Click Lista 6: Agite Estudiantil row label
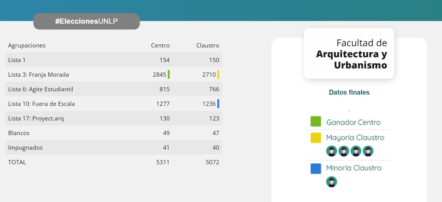The image size is (442, 202). click(x=40, y=89)
